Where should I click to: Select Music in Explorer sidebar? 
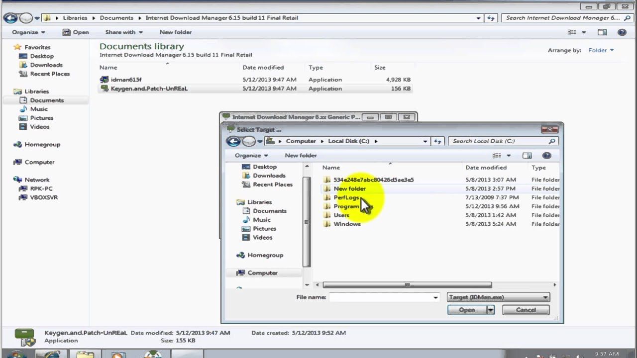39,109
